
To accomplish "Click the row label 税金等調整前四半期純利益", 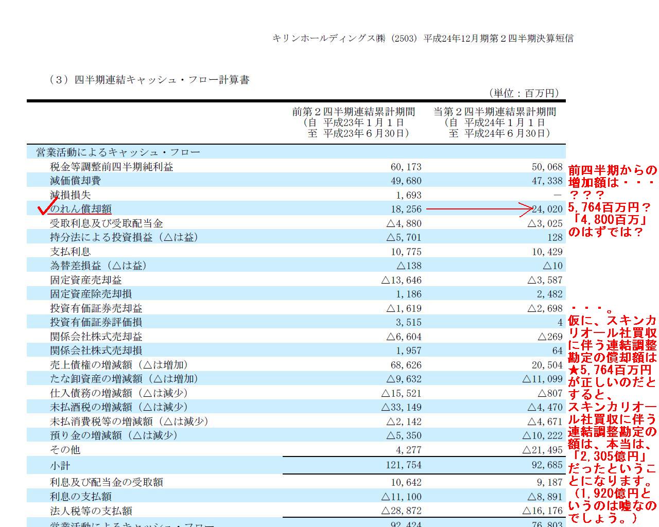I will 112,167.
